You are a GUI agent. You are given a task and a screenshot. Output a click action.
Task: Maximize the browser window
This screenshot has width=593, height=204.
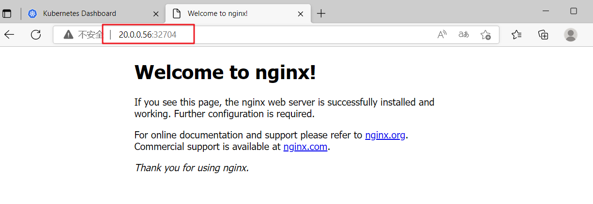[574, 11]
